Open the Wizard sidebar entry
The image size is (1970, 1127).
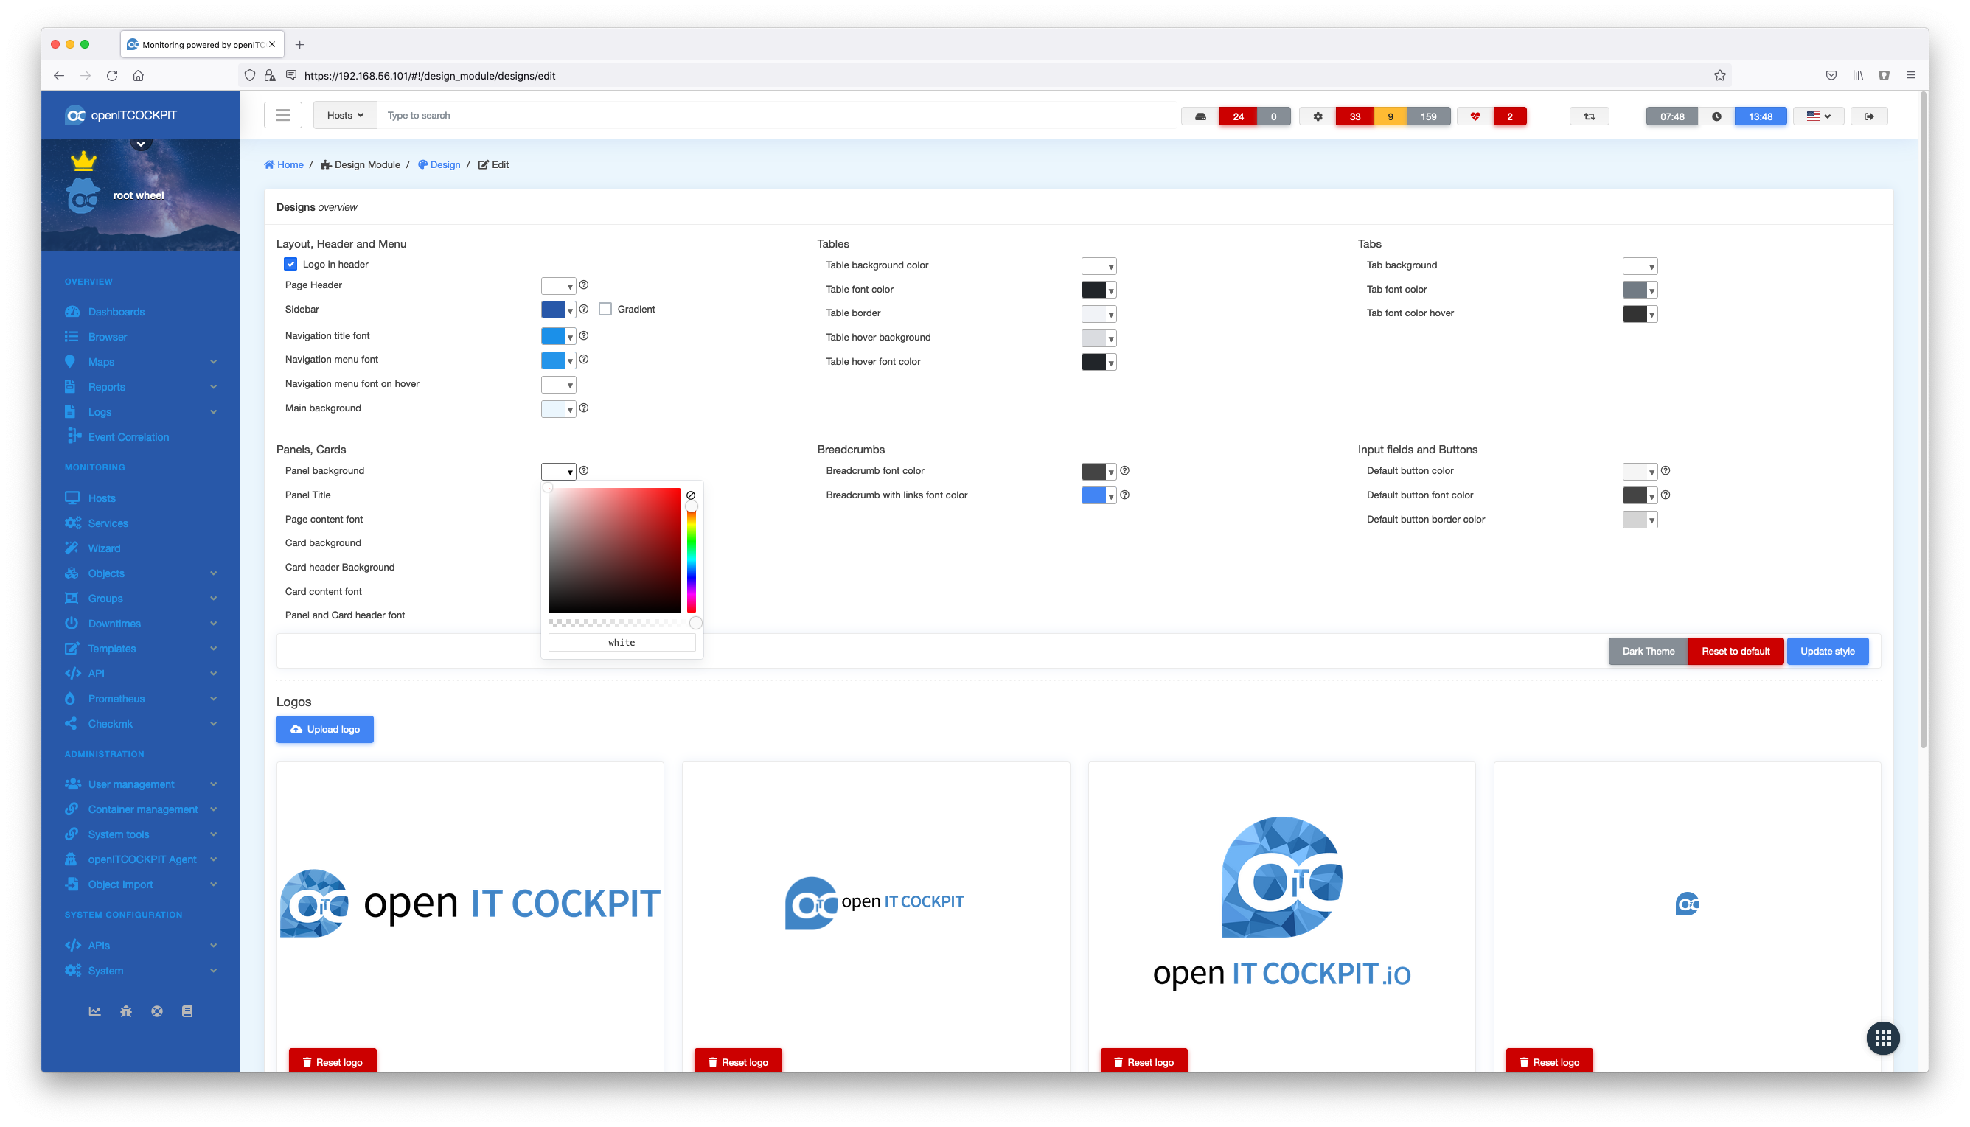[104, 548]
